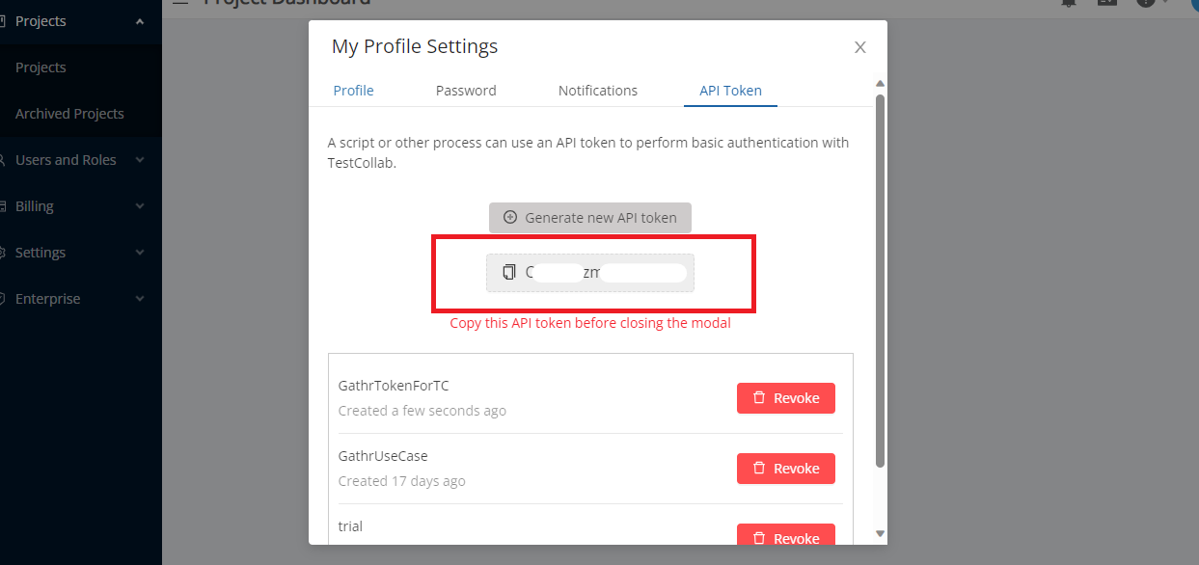Click the modal's vertical scrollbar thumb

tap(880, 280)
